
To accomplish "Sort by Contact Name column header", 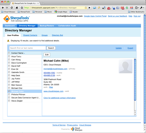I will click(x=18, y=53).
